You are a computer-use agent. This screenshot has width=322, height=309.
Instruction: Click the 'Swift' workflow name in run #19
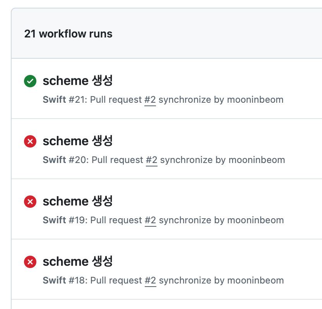point(54,220)
